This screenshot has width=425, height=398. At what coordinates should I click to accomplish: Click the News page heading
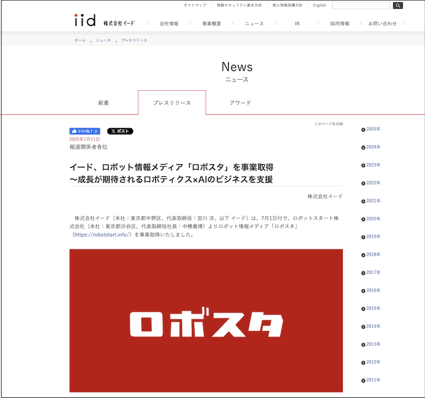(237, 67)
